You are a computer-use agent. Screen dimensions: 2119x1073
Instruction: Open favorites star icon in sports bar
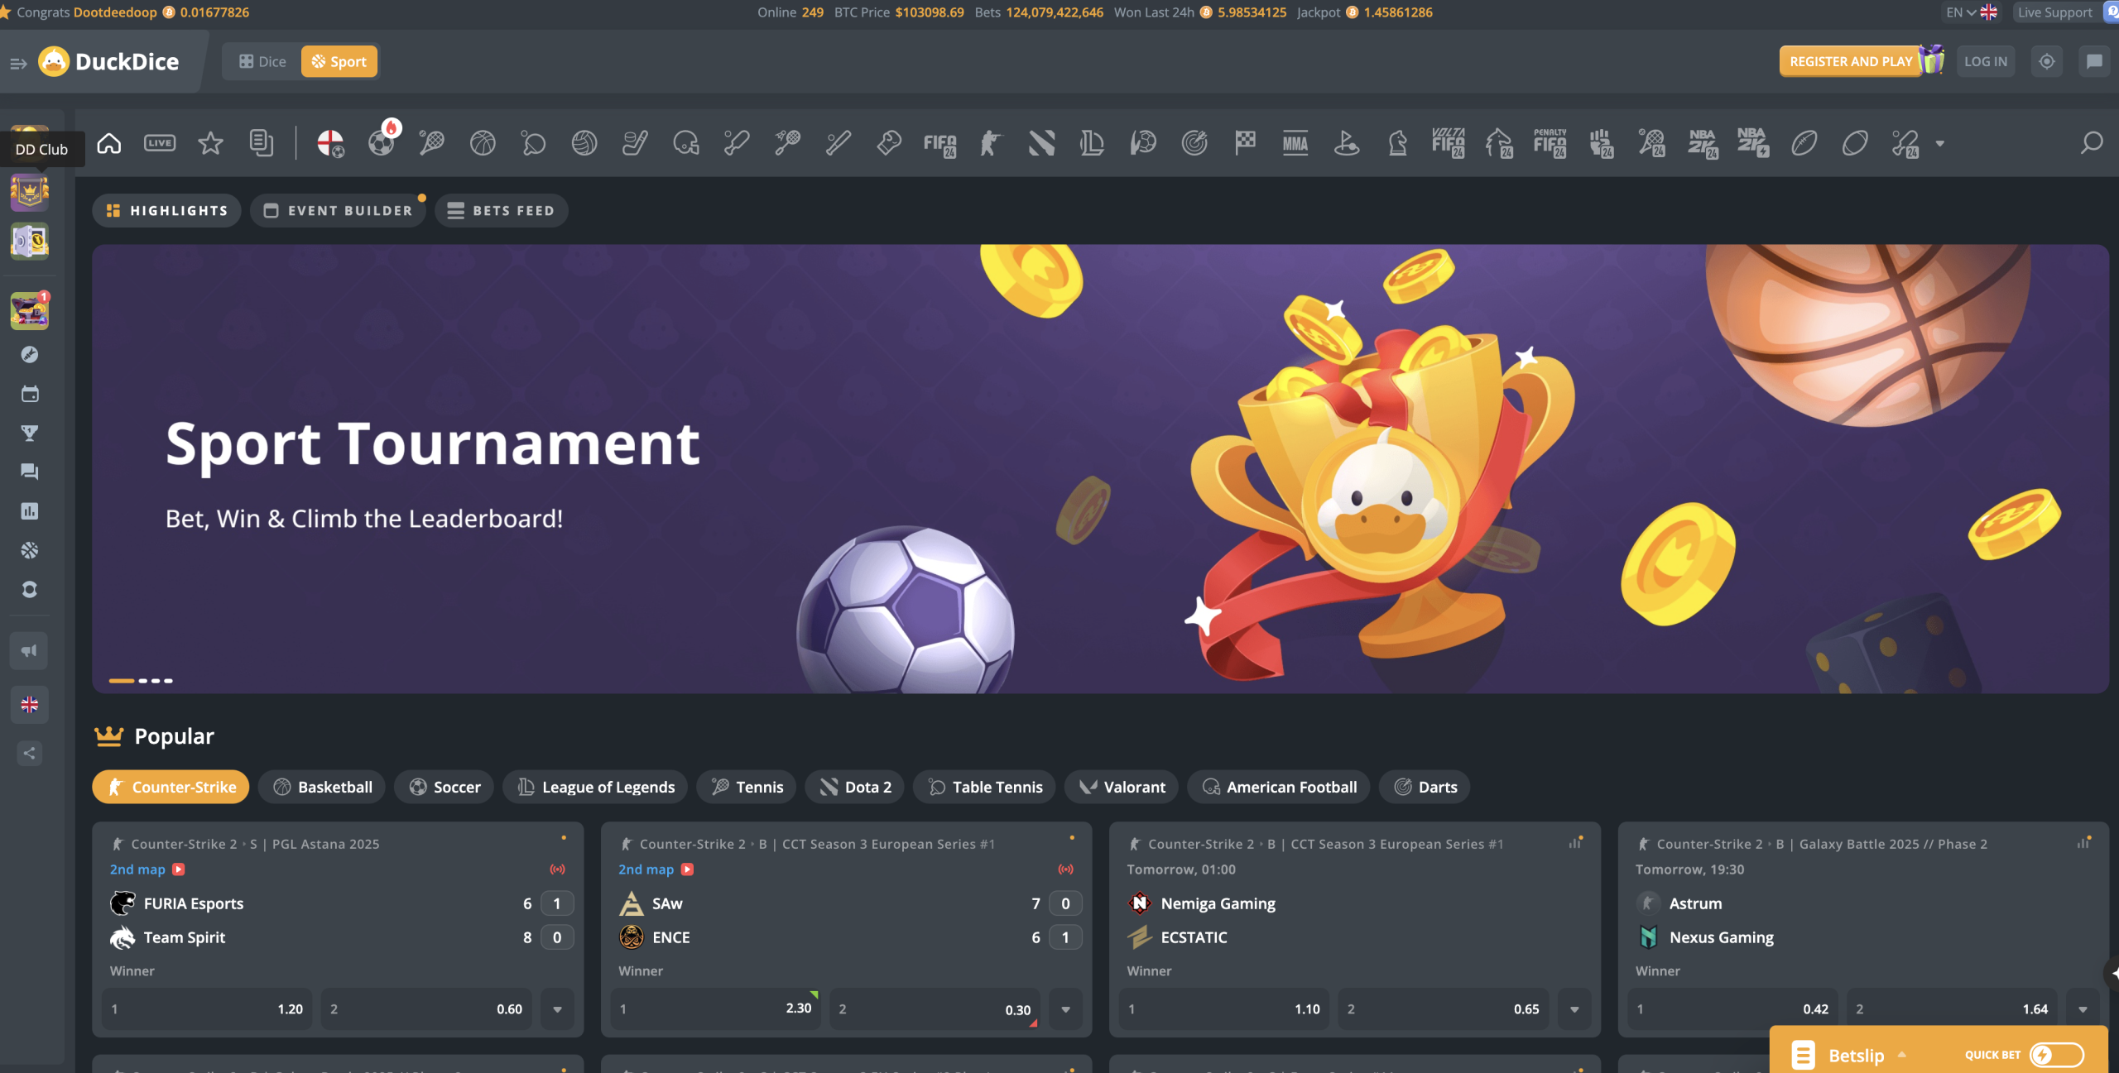pyautogui.click(x=210, y=143)
